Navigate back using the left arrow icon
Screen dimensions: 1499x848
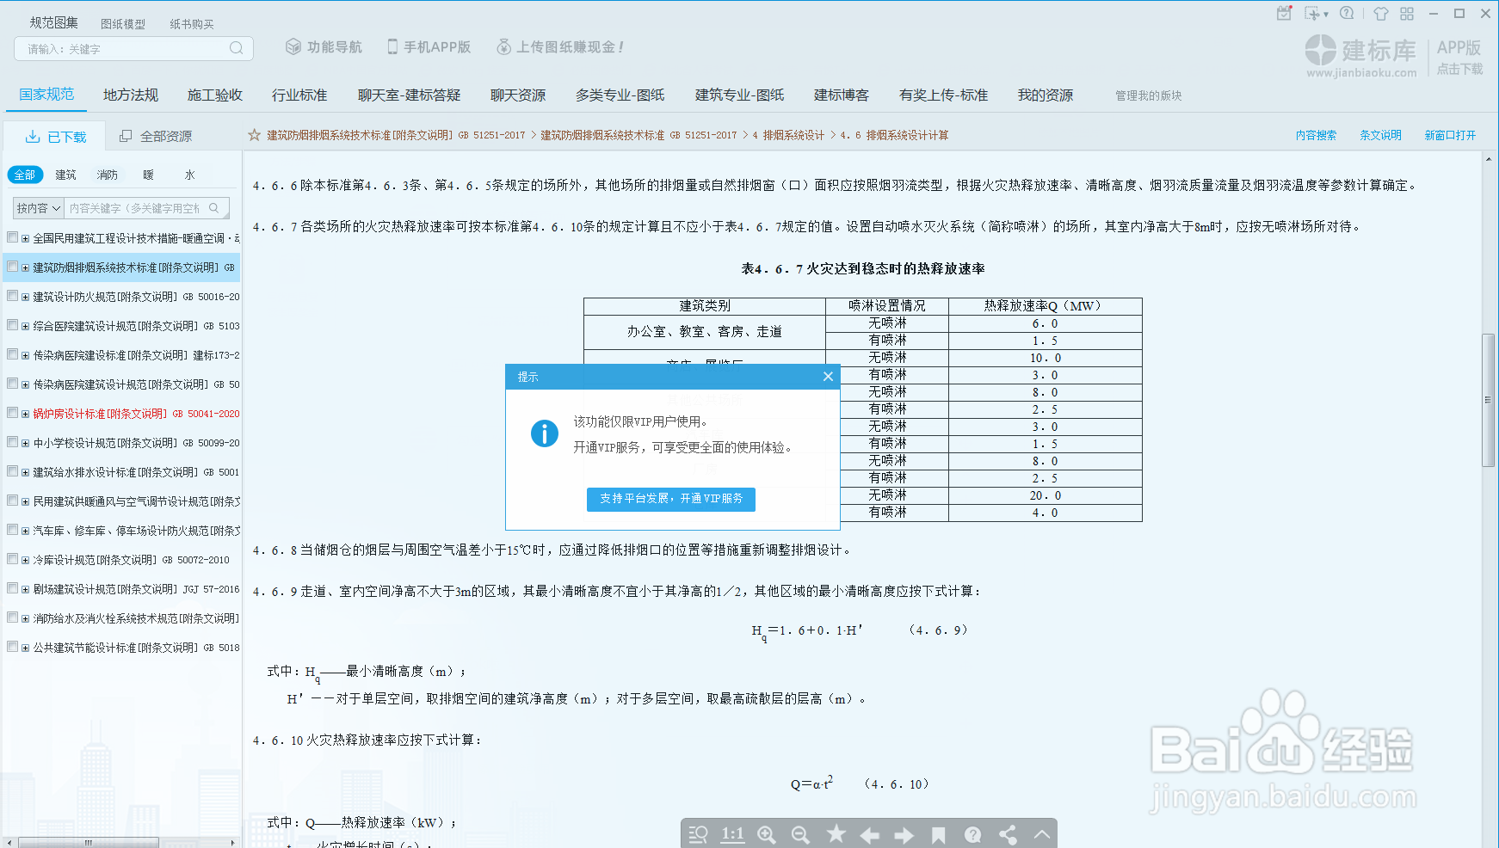pyautogui.click(x=870, y=834)
